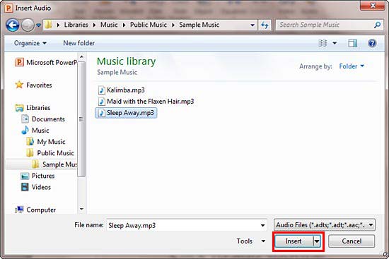Open the Insert button dropdown arrow
This screenshot has height=259, width=389.
317,241
